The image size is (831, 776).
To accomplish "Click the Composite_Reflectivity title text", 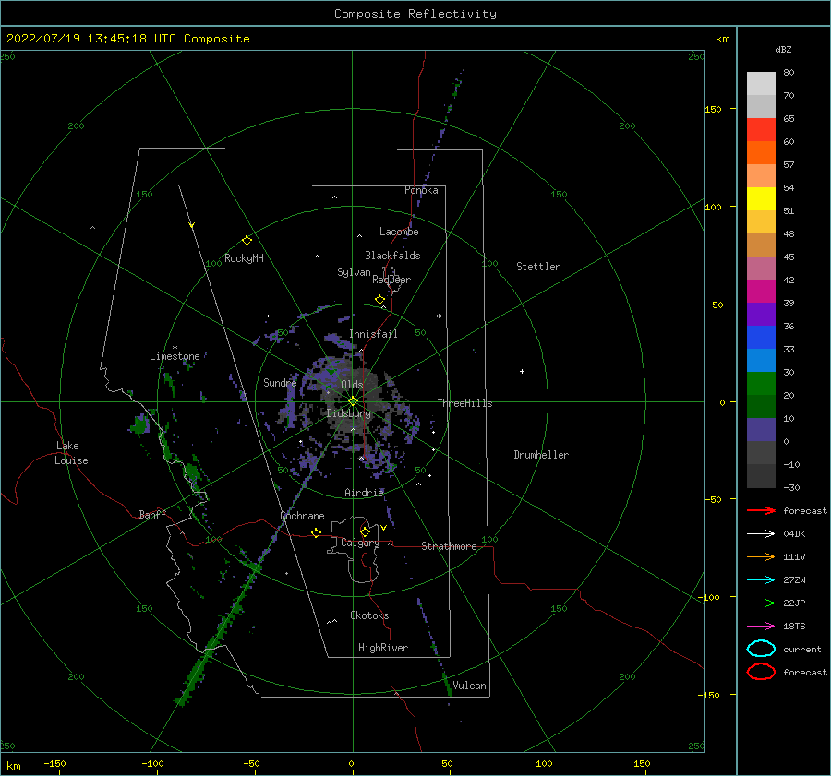I will coord(415,14).
